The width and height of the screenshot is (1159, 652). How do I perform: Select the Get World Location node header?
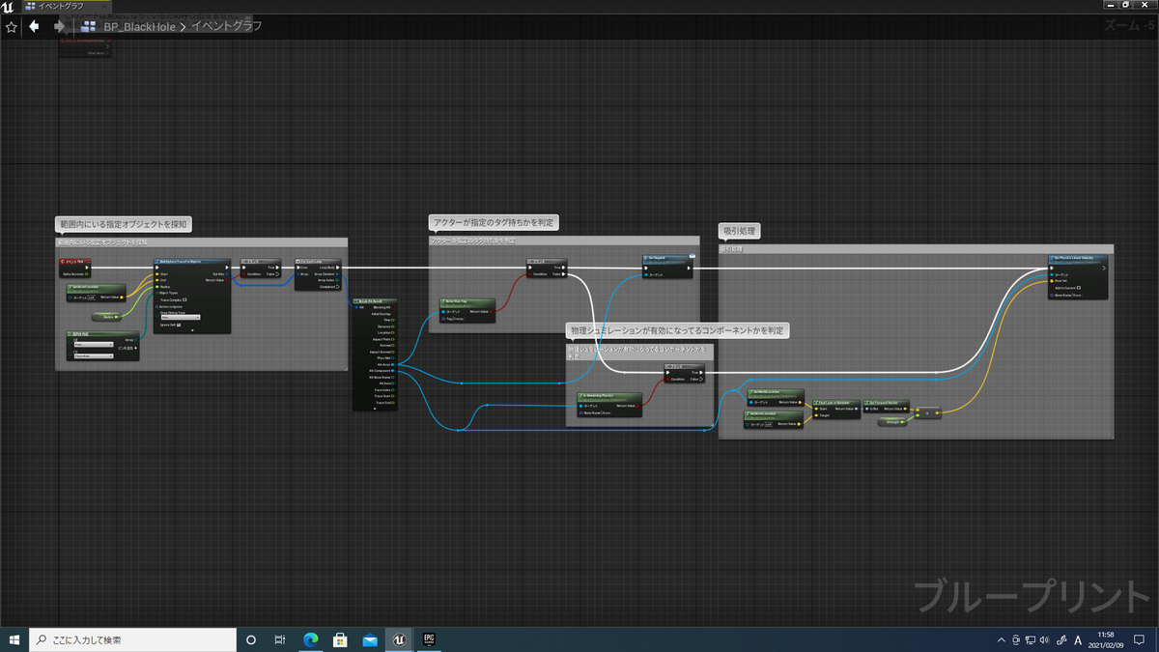[775, 392]
